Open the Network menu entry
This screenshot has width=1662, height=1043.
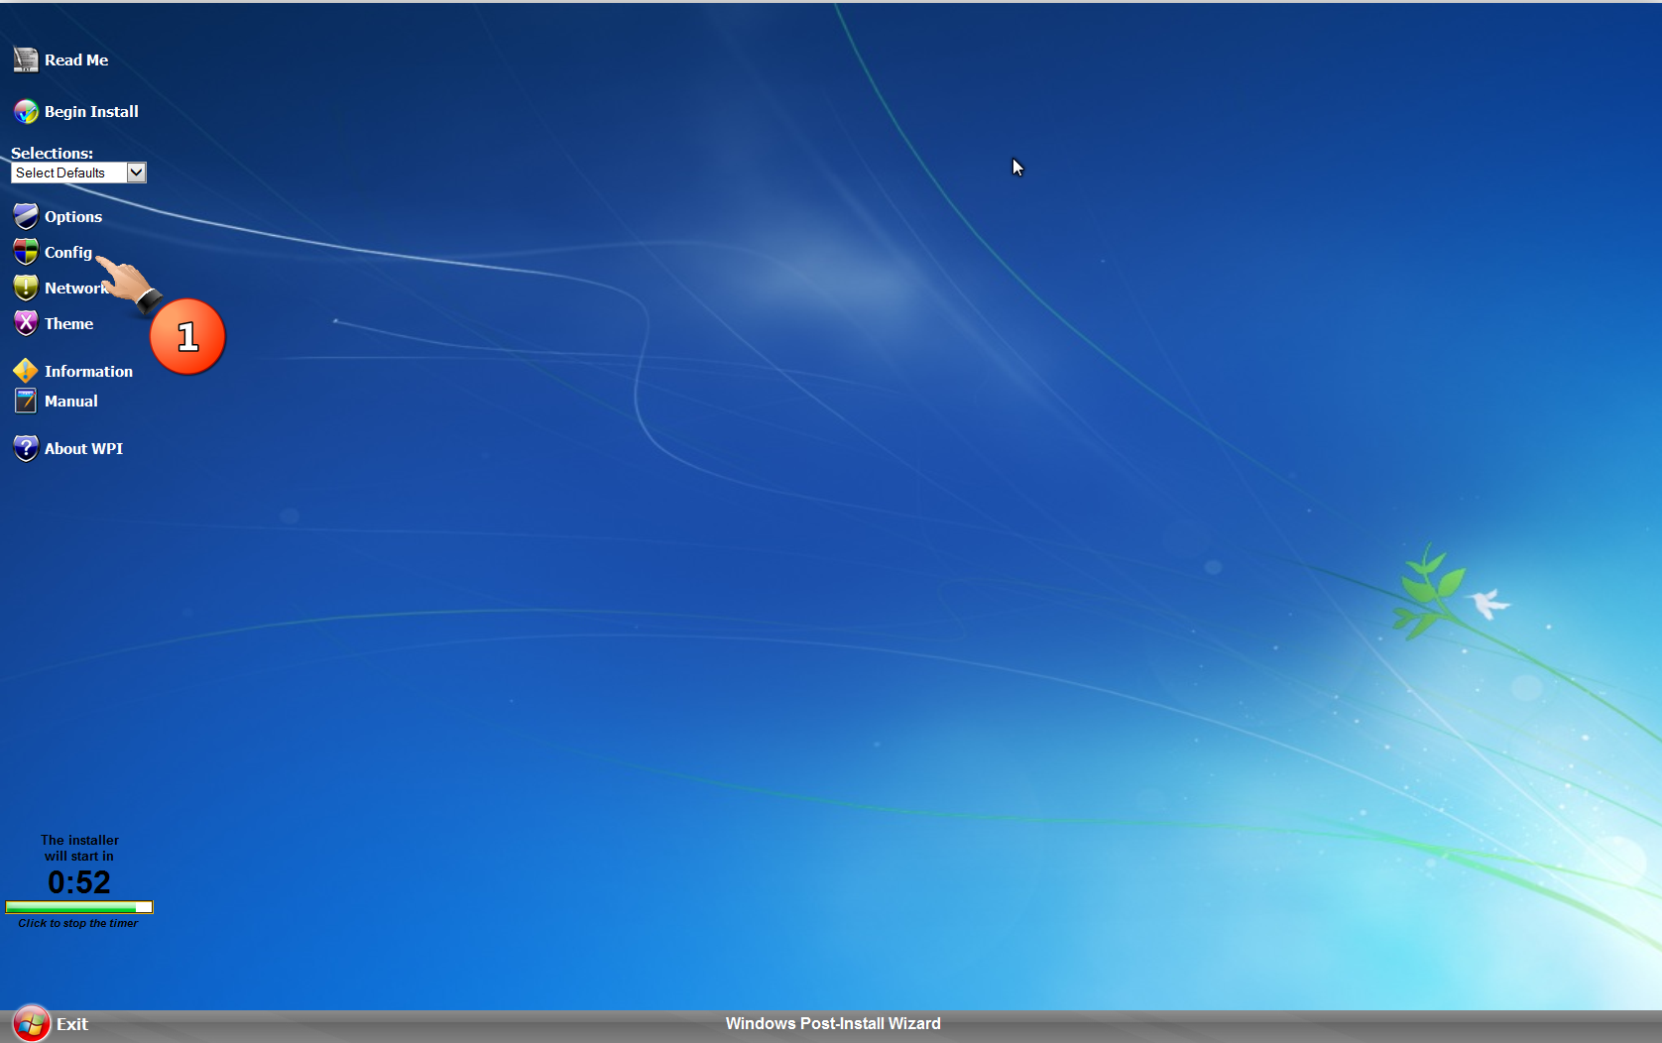pyautogui.click(x=77, y=288)
